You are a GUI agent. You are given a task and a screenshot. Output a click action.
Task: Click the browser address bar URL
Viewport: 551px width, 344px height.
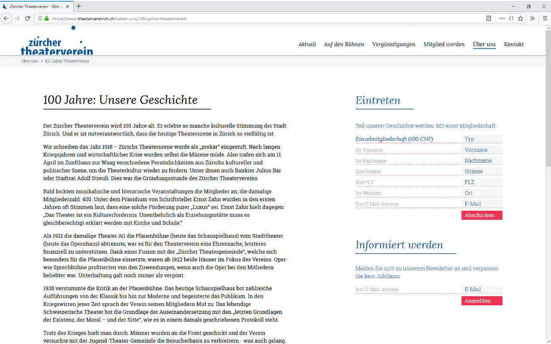coord(119,19)
